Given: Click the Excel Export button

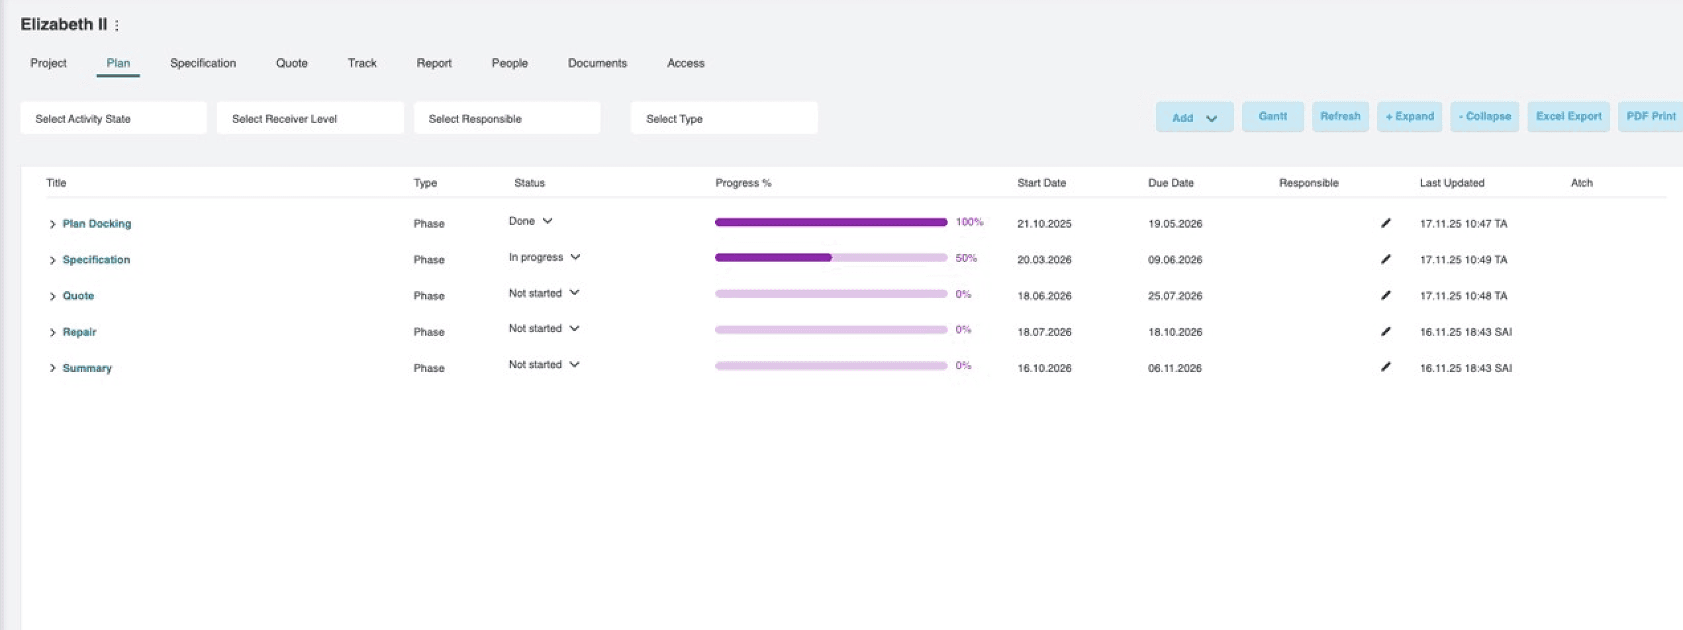Looking at the screenshot, I should (x=1568, y=116).
